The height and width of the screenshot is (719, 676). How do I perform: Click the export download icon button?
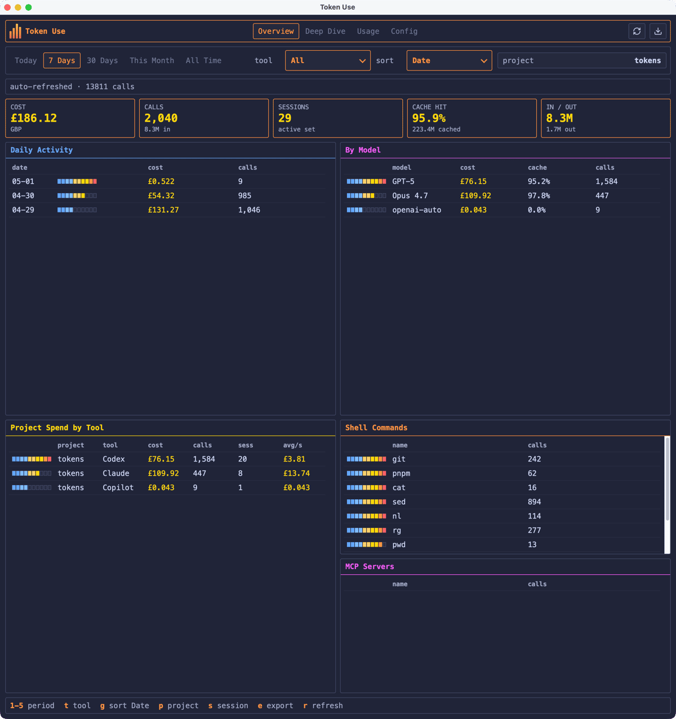click(658, 32)
